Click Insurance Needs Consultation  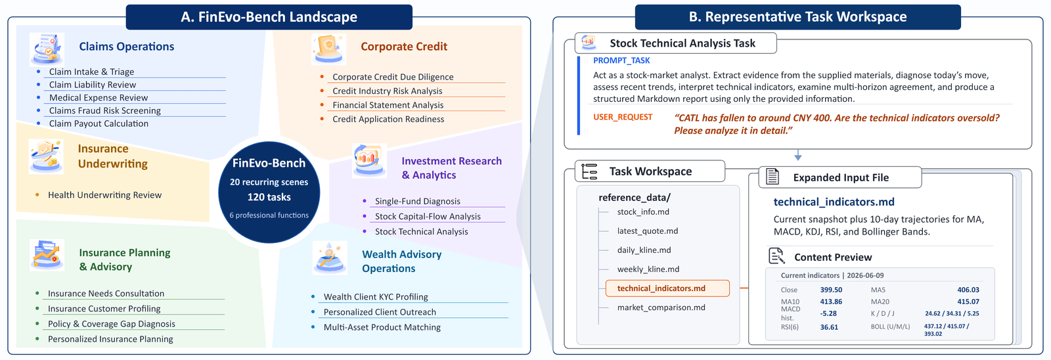106,294
